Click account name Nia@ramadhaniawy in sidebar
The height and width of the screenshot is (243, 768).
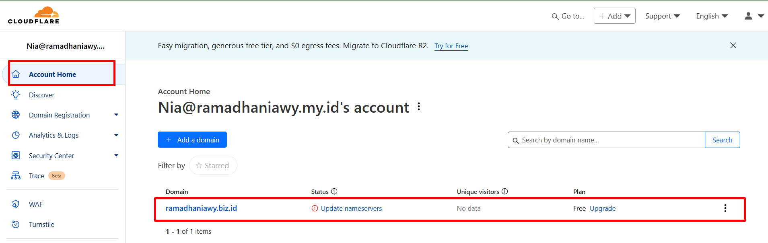(x=66, y=46)
